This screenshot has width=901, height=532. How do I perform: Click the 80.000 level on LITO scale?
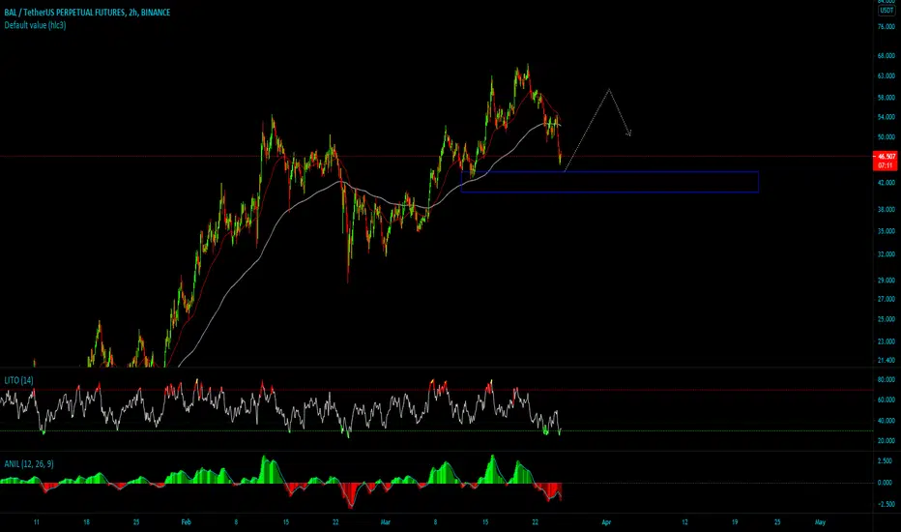tap(886, 379)
